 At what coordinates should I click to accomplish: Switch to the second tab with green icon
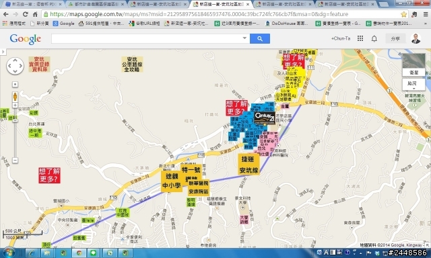click(96, 5)
